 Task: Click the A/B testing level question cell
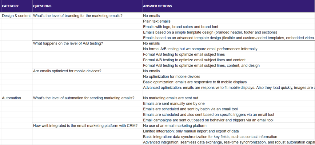[68, 43]
